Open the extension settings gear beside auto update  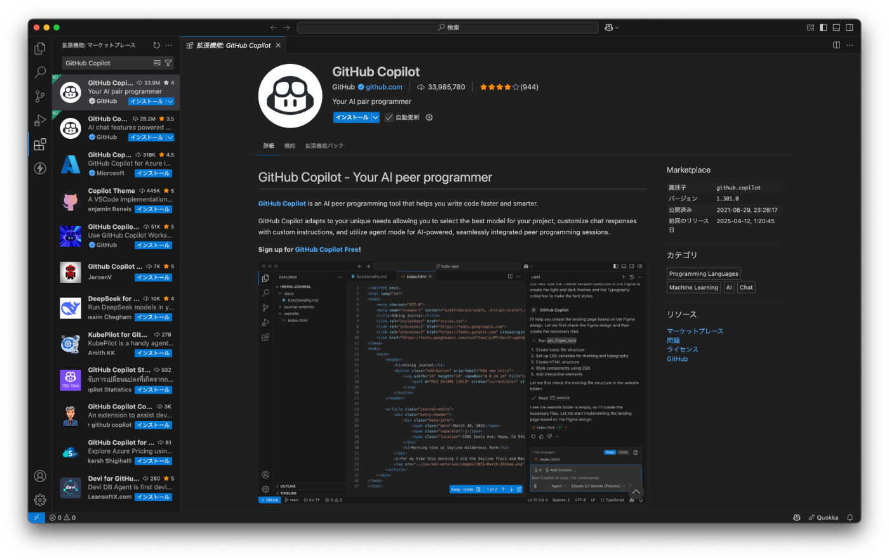429,117
